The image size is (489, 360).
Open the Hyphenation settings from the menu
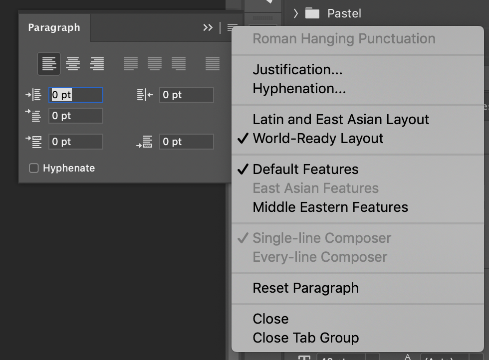pyautogui.click(x=299, y=88)
